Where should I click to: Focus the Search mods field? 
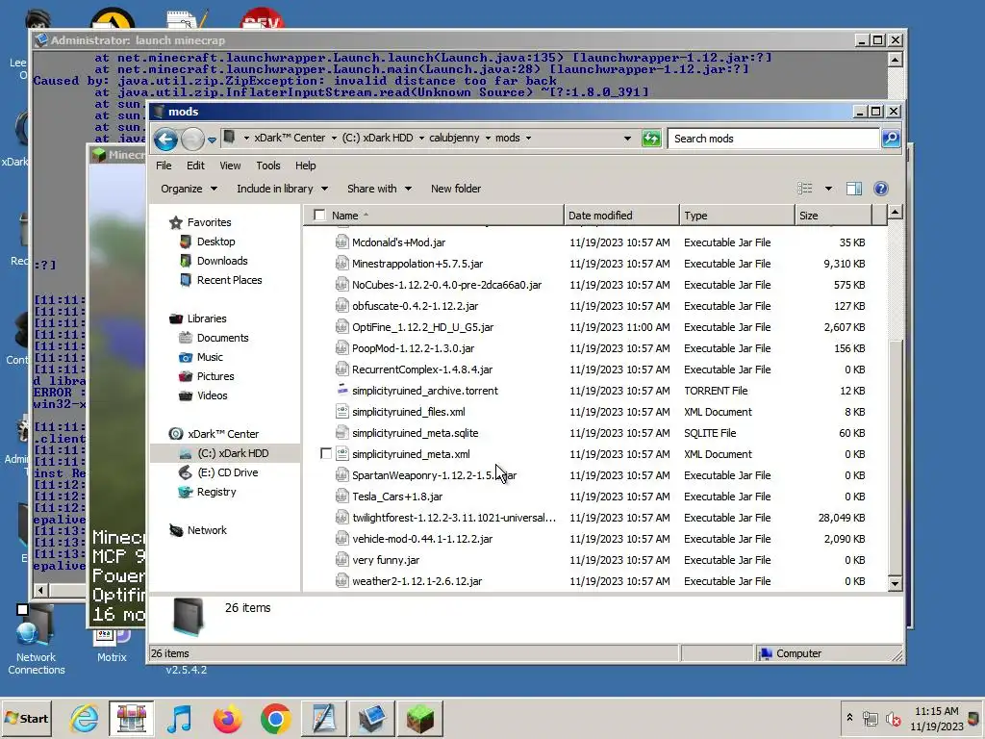point(773,139)
